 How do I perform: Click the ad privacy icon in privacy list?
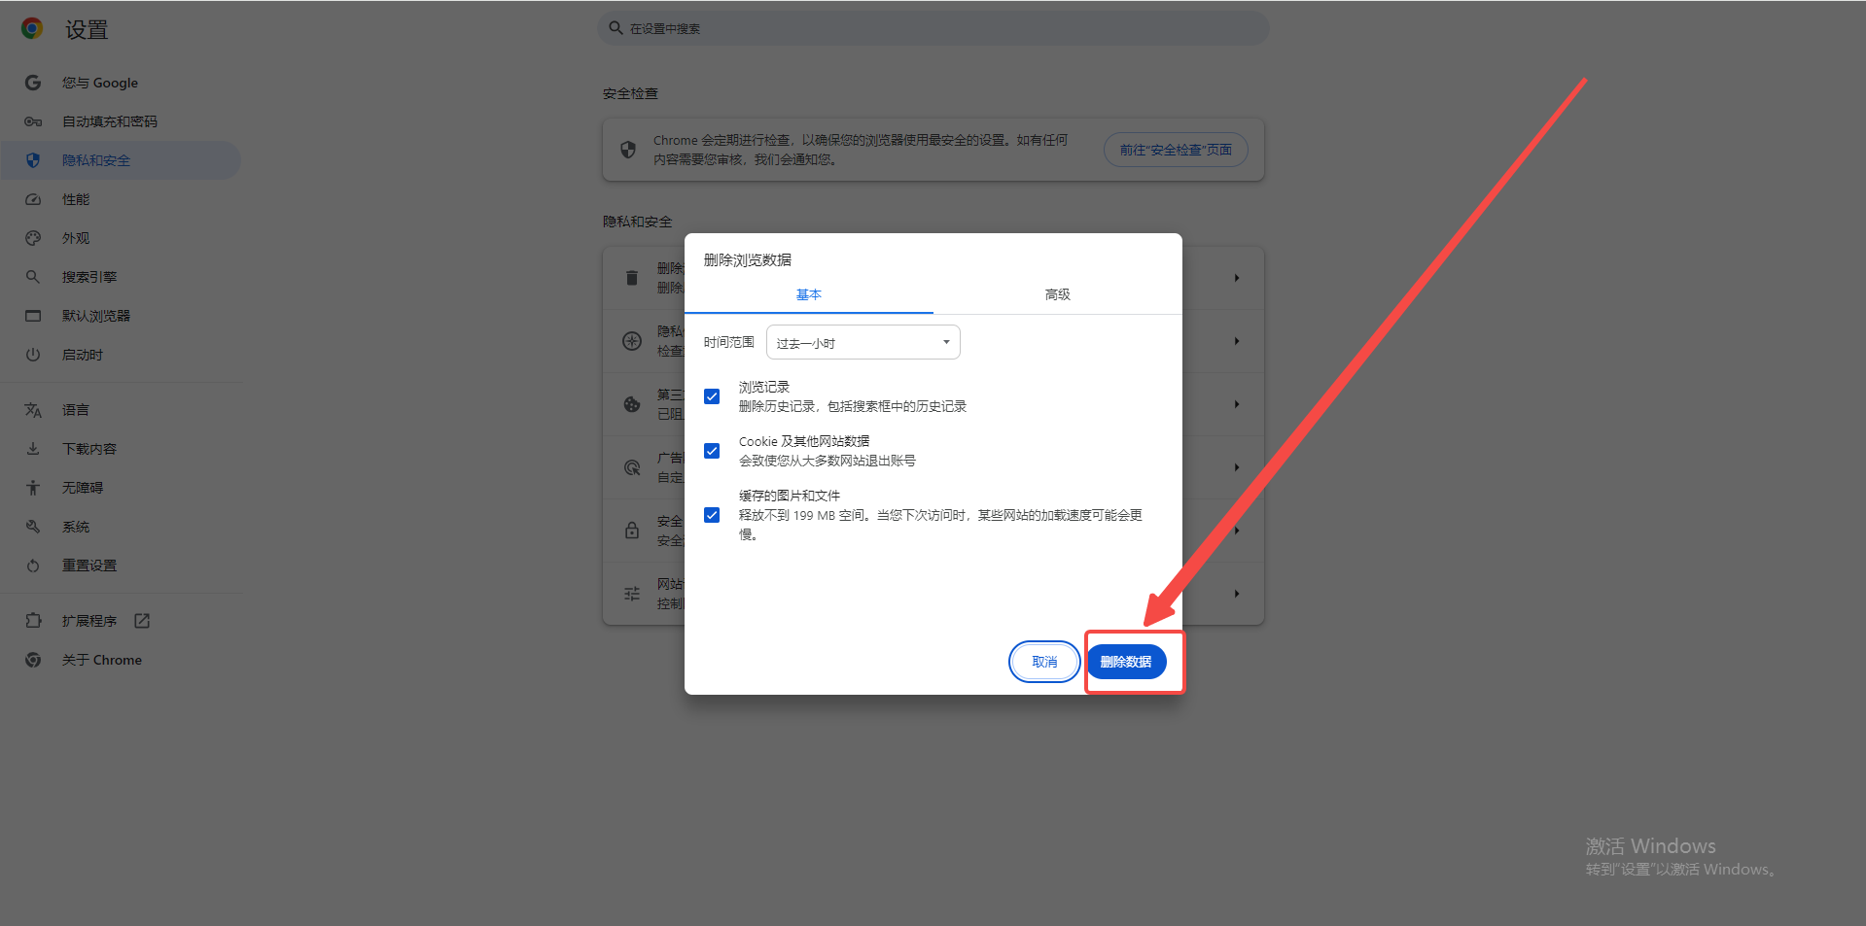(x=632, y=467)
